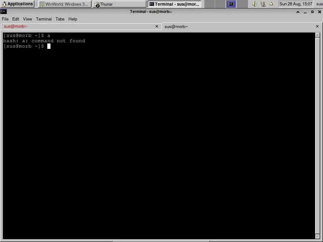Open the Edit menu
This screenshot has height=242, width=323.
(x=16, y=19)
